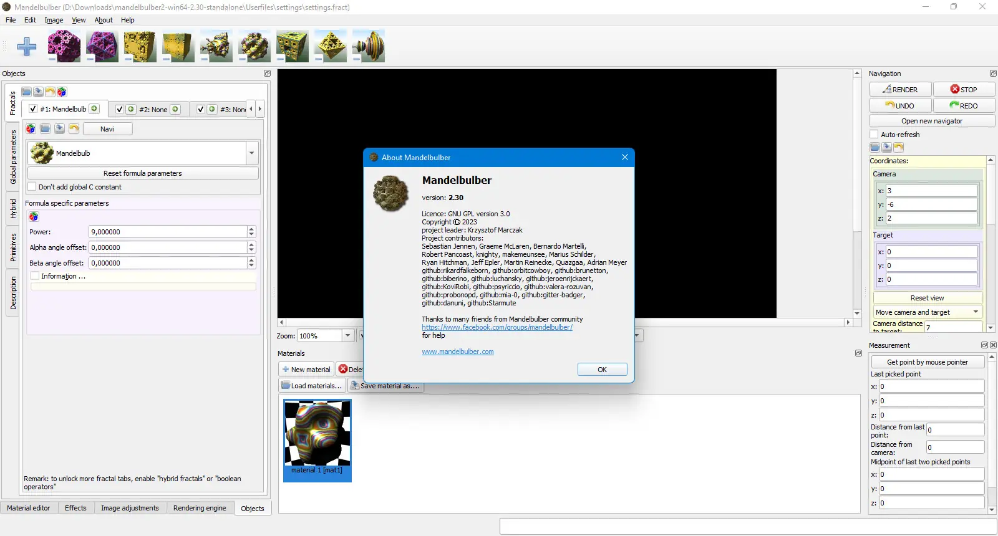
Task: Click the folder load icon left of Navi
Action: (45, 129)
